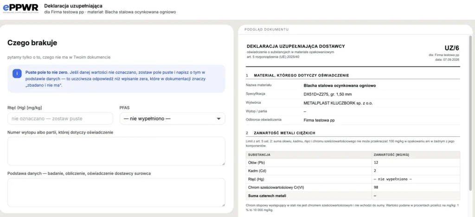The width and height of the screenshot is (475, 217).
Task: Click the 'Kadm (Cd)' row label
Action: (x=257, y=171)
